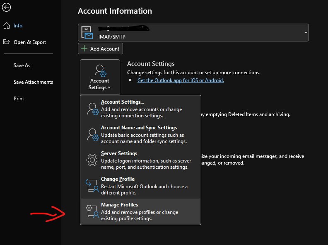328x245 pixels.
Task: Click the Account Settings section heading
Action: pos(151,64)
